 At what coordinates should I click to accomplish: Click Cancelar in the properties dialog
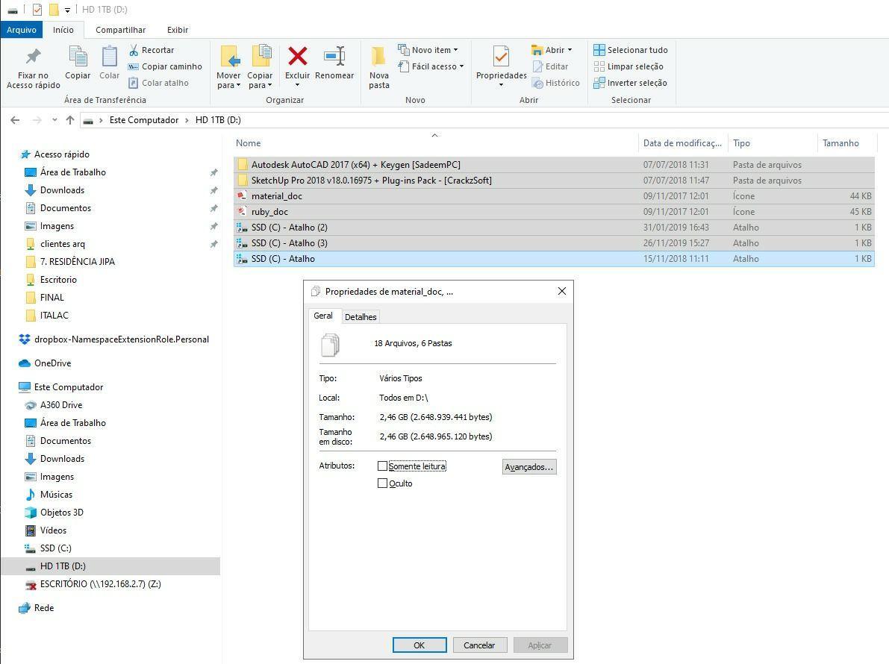coord(479,645)
